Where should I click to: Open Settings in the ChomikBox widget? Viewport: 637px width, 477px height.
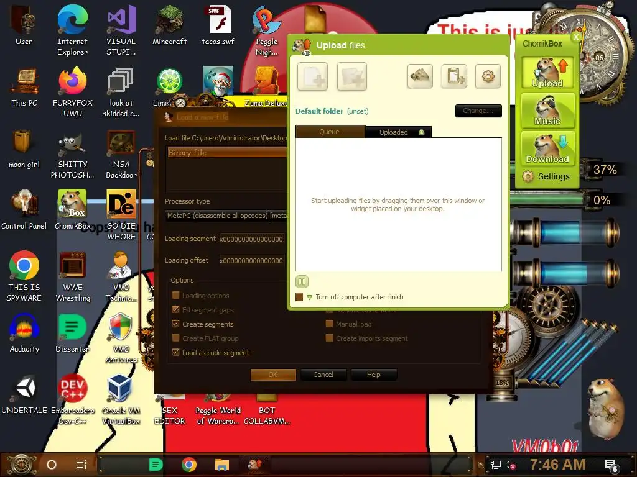tap(546, 176)
